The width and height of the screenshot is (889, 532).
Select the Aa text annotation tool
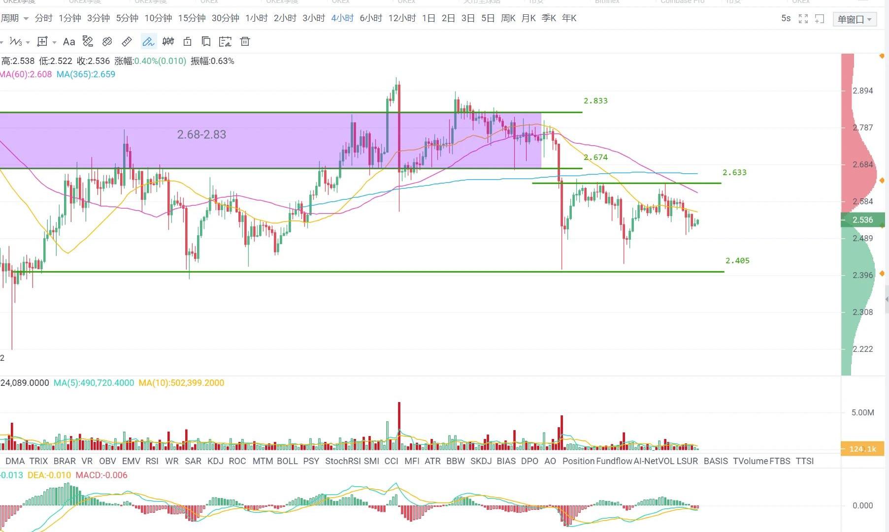coord(69,42)
